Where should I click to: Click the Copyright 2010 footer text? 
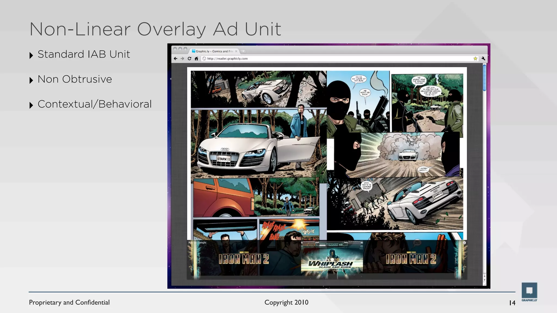pos(286,302)
